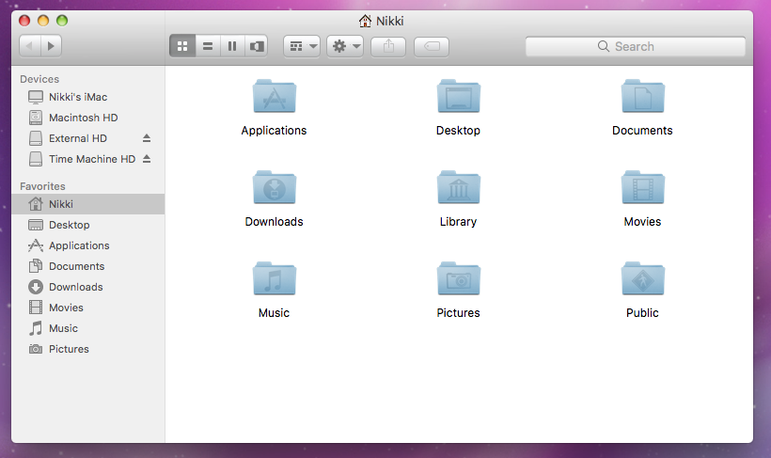771x458 pixels.
Task: Click the Favorites section header
Action: coord(42,186)
